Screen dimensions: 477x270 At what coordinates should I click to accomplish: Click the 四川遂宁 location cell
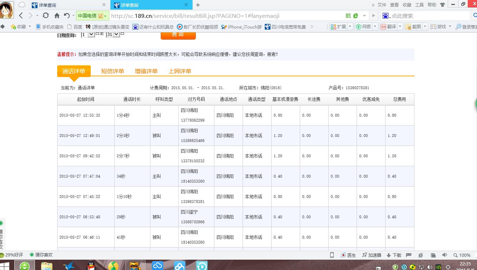point(189,212)
